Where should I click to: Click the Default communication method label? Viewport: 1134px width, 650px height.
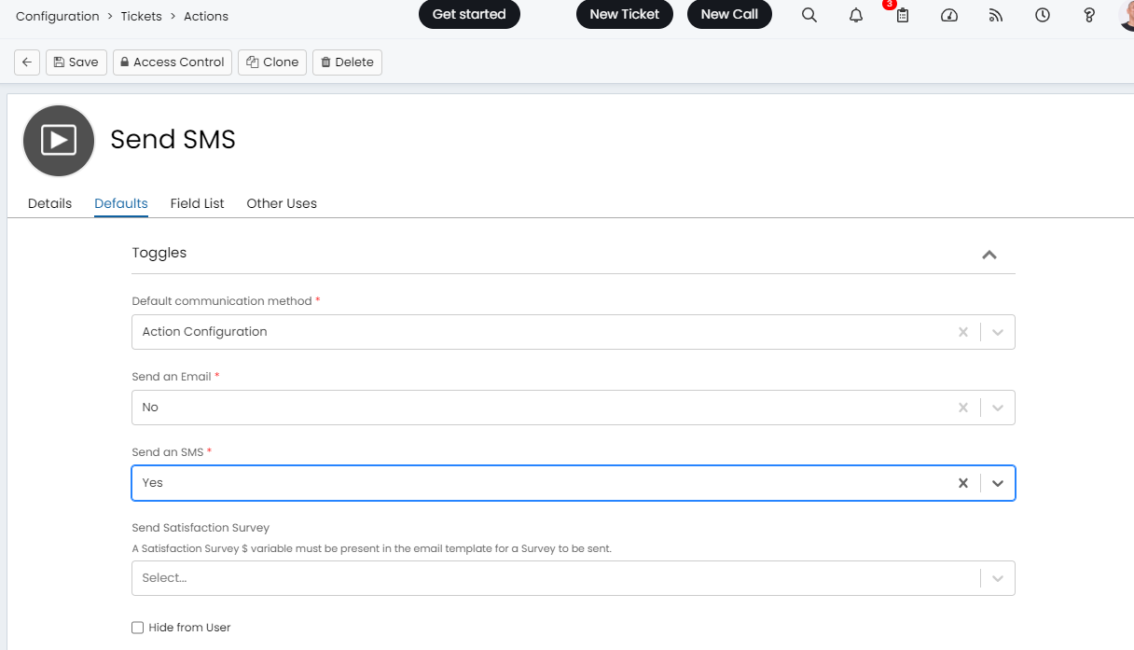click(x=222, y=301)
